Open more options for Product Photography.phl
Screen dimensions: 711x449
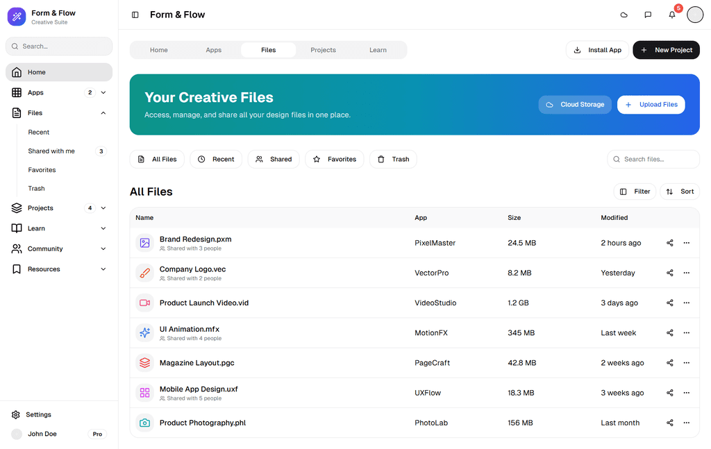(687, 423)
